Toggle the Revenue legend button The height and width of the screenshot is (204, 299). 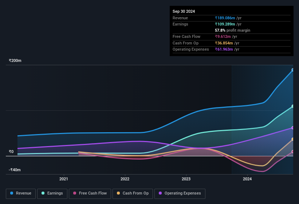(21, 193)
